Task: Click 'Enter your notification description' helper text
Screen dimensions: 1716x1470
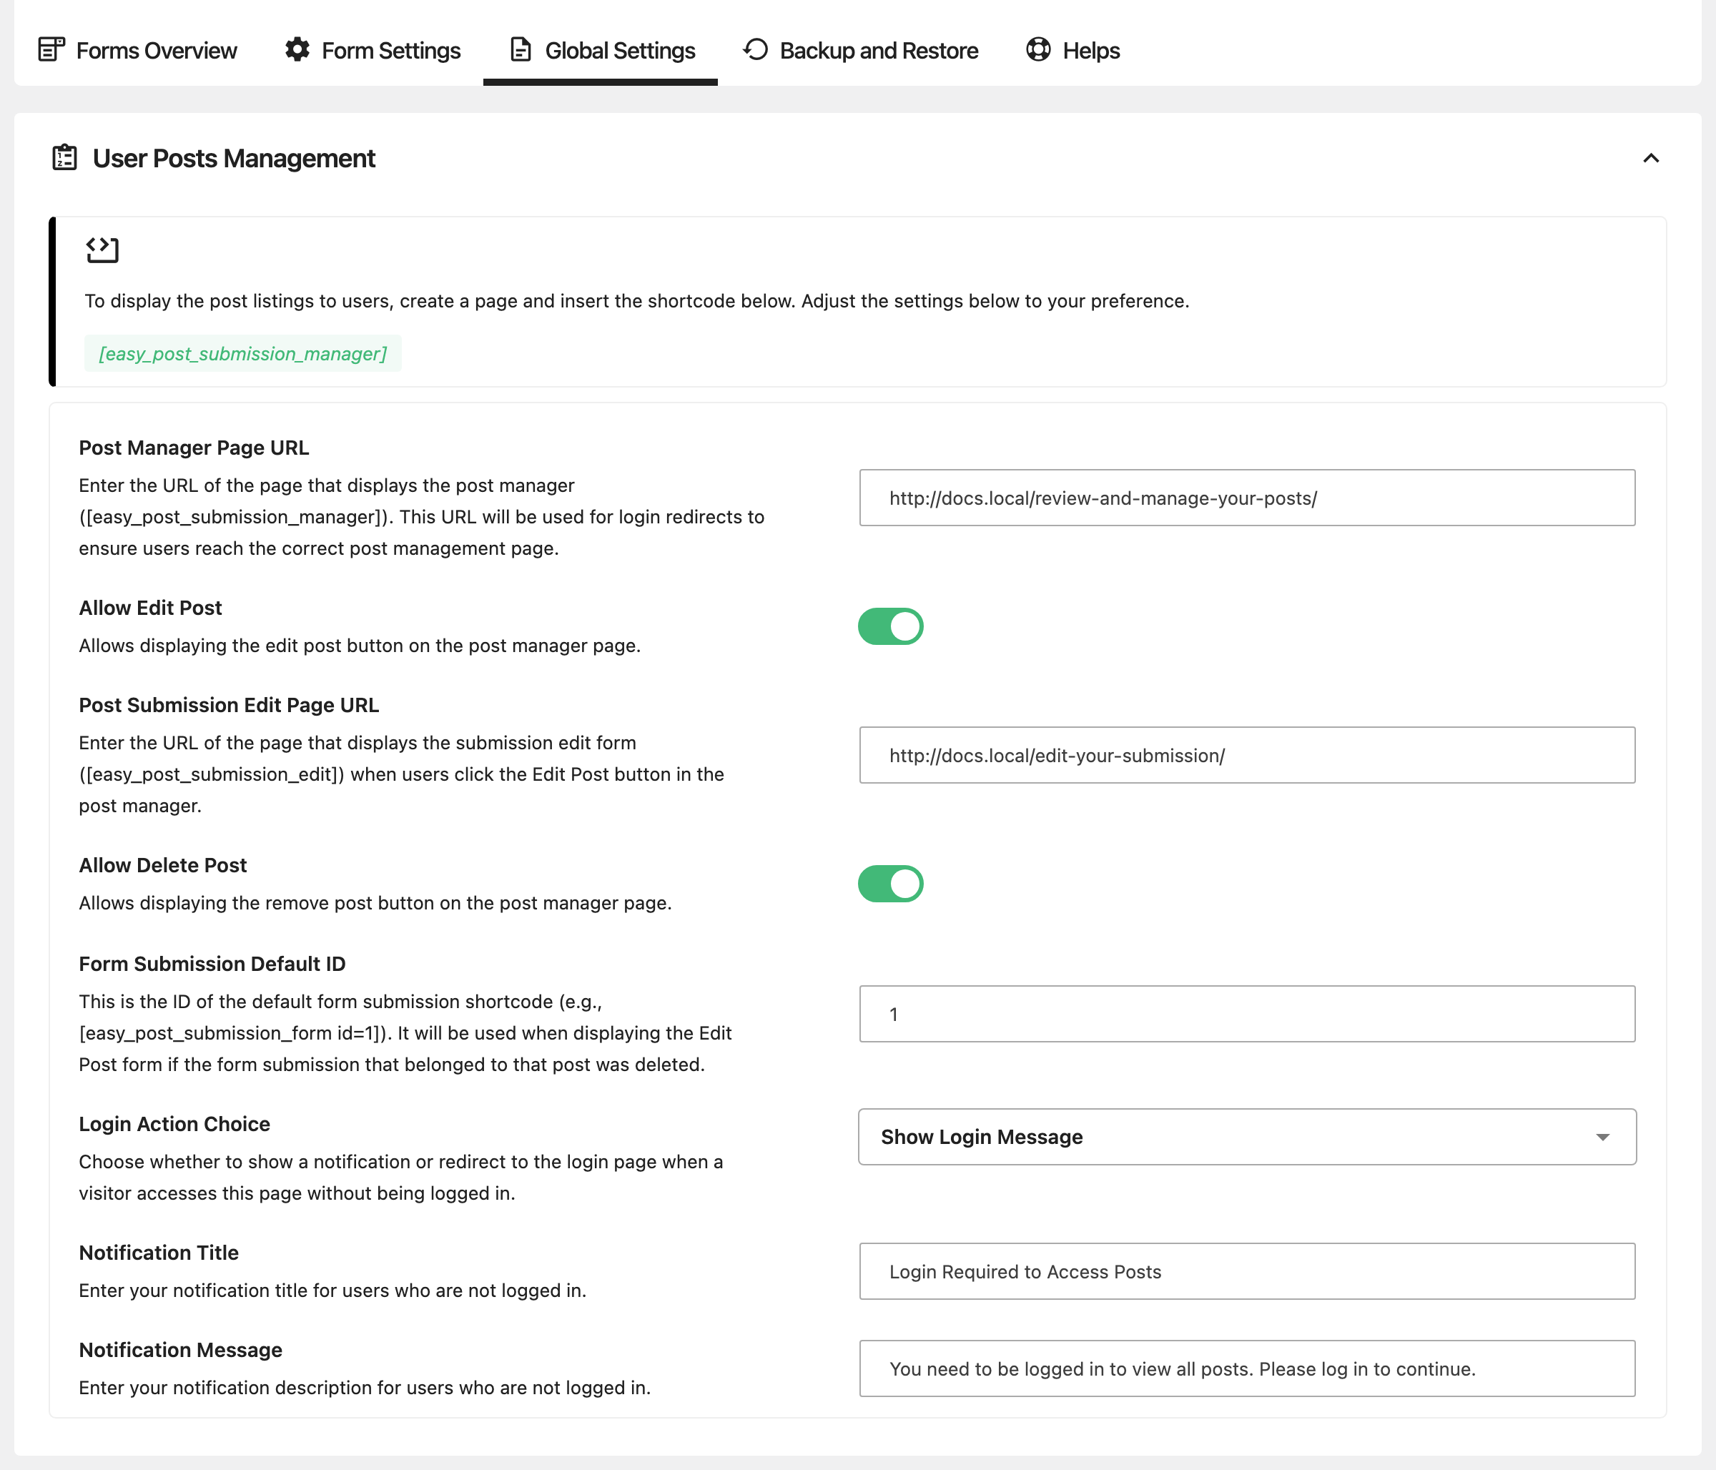Action: tap(365, 1388)
